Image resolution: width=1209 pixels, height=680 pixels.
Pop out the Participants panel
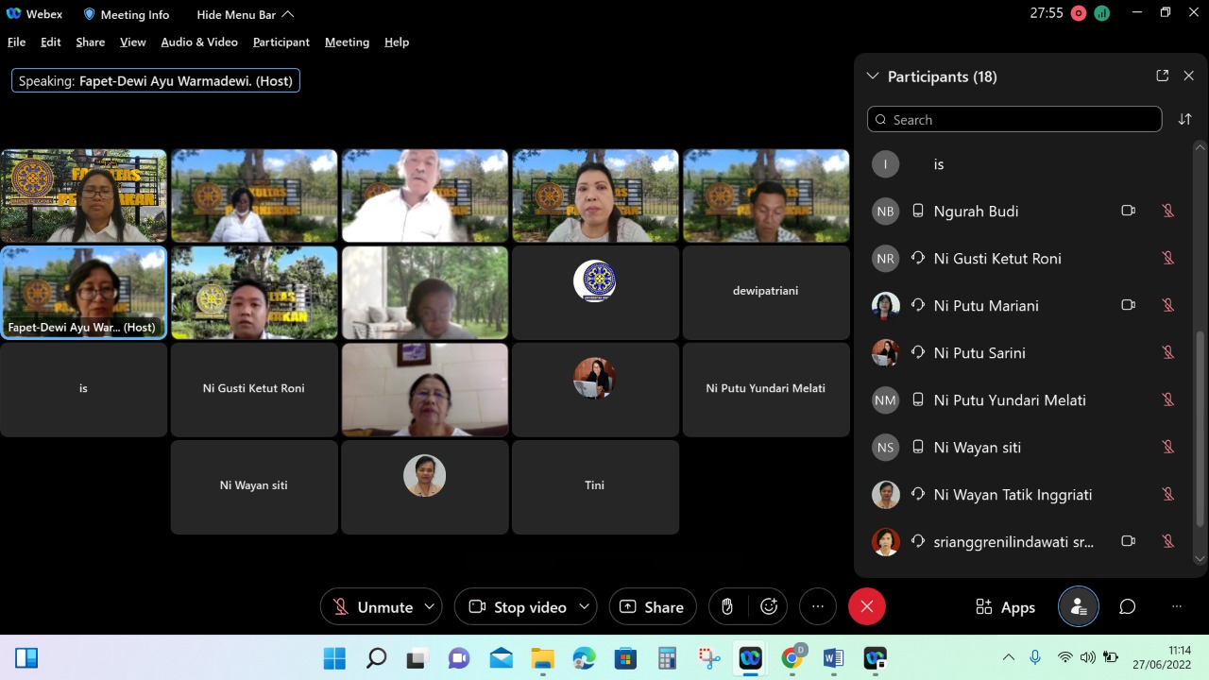tap(1163, 76)
